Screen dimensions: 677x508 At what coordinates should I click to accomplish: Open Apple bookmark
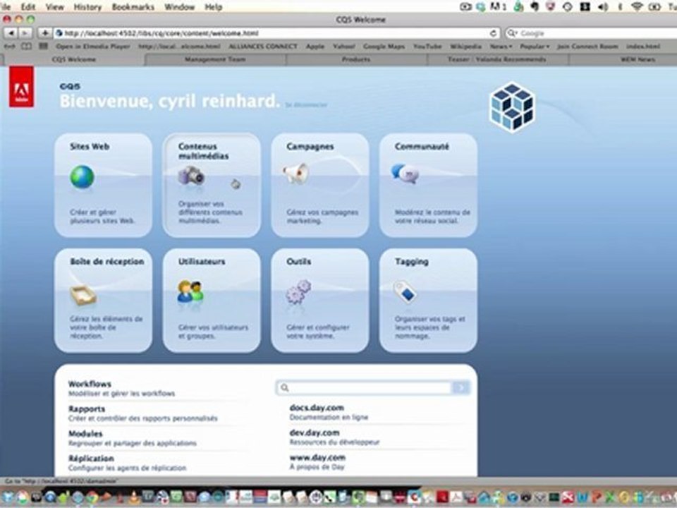(x=315, y=47)
